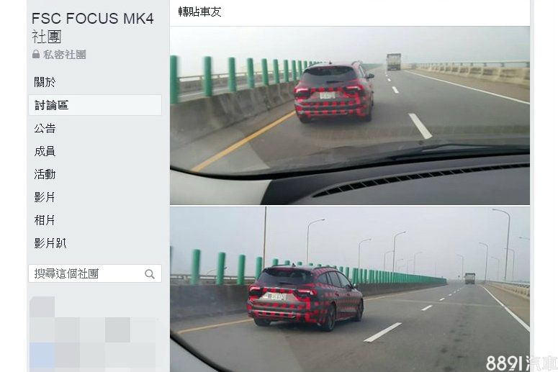
Task: Click the 私密社團 privacy label
Action: (64, 55)
